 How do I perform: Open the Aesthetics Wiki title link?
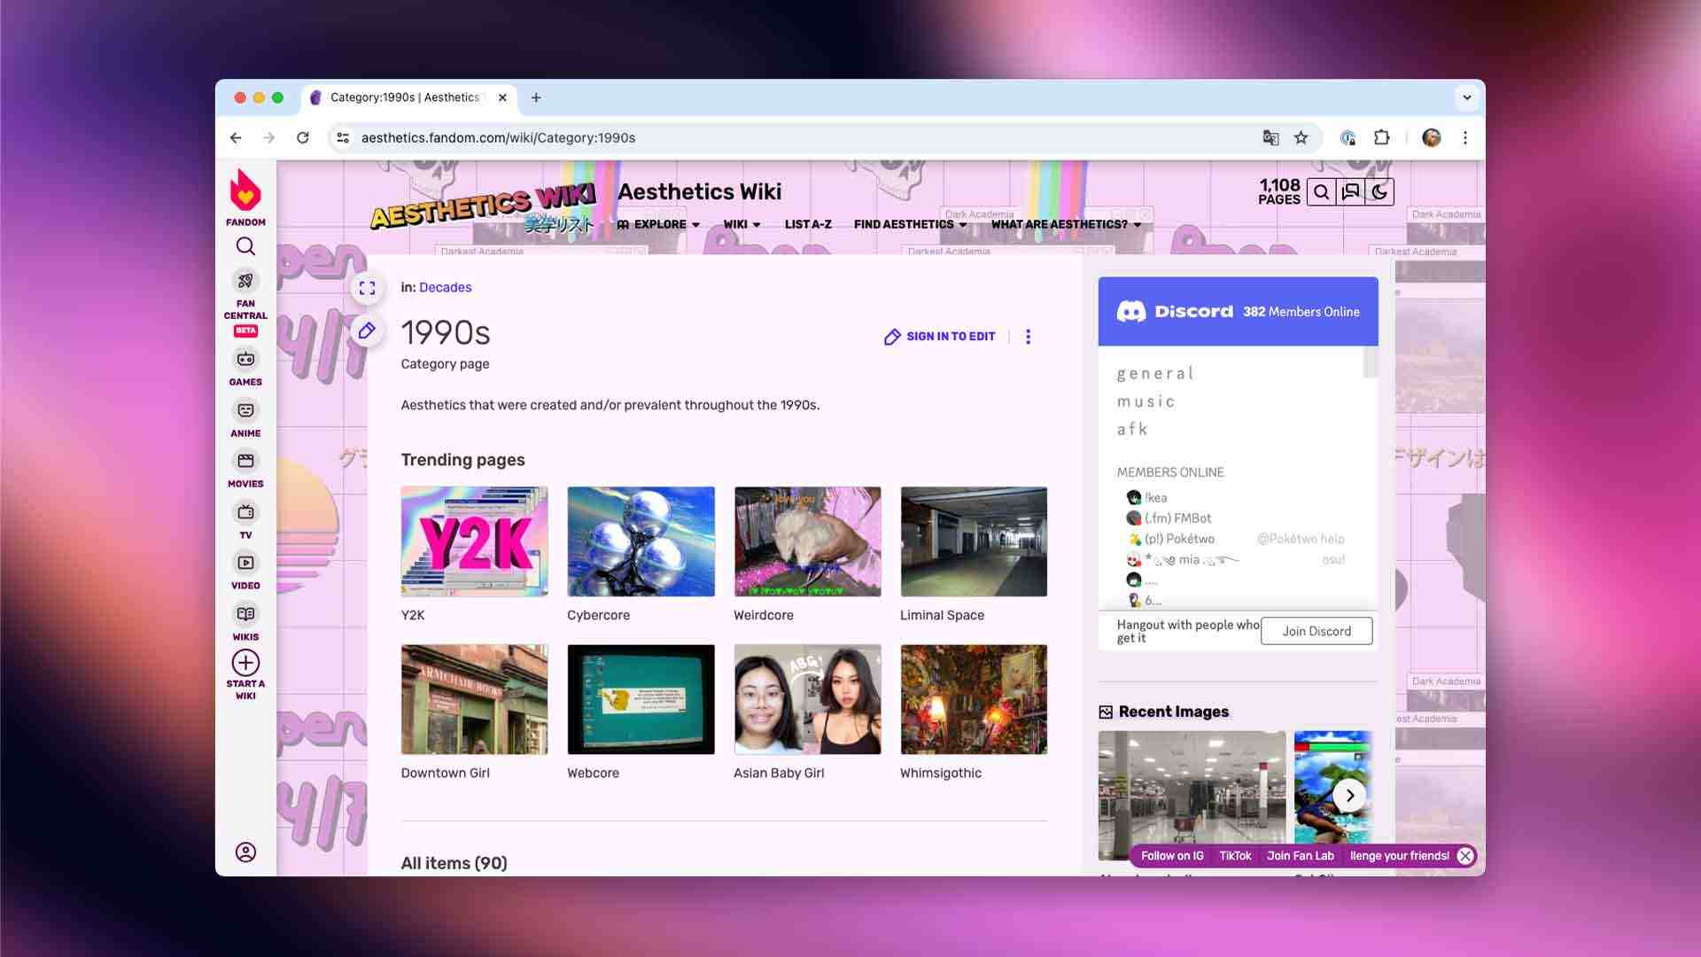699,191
